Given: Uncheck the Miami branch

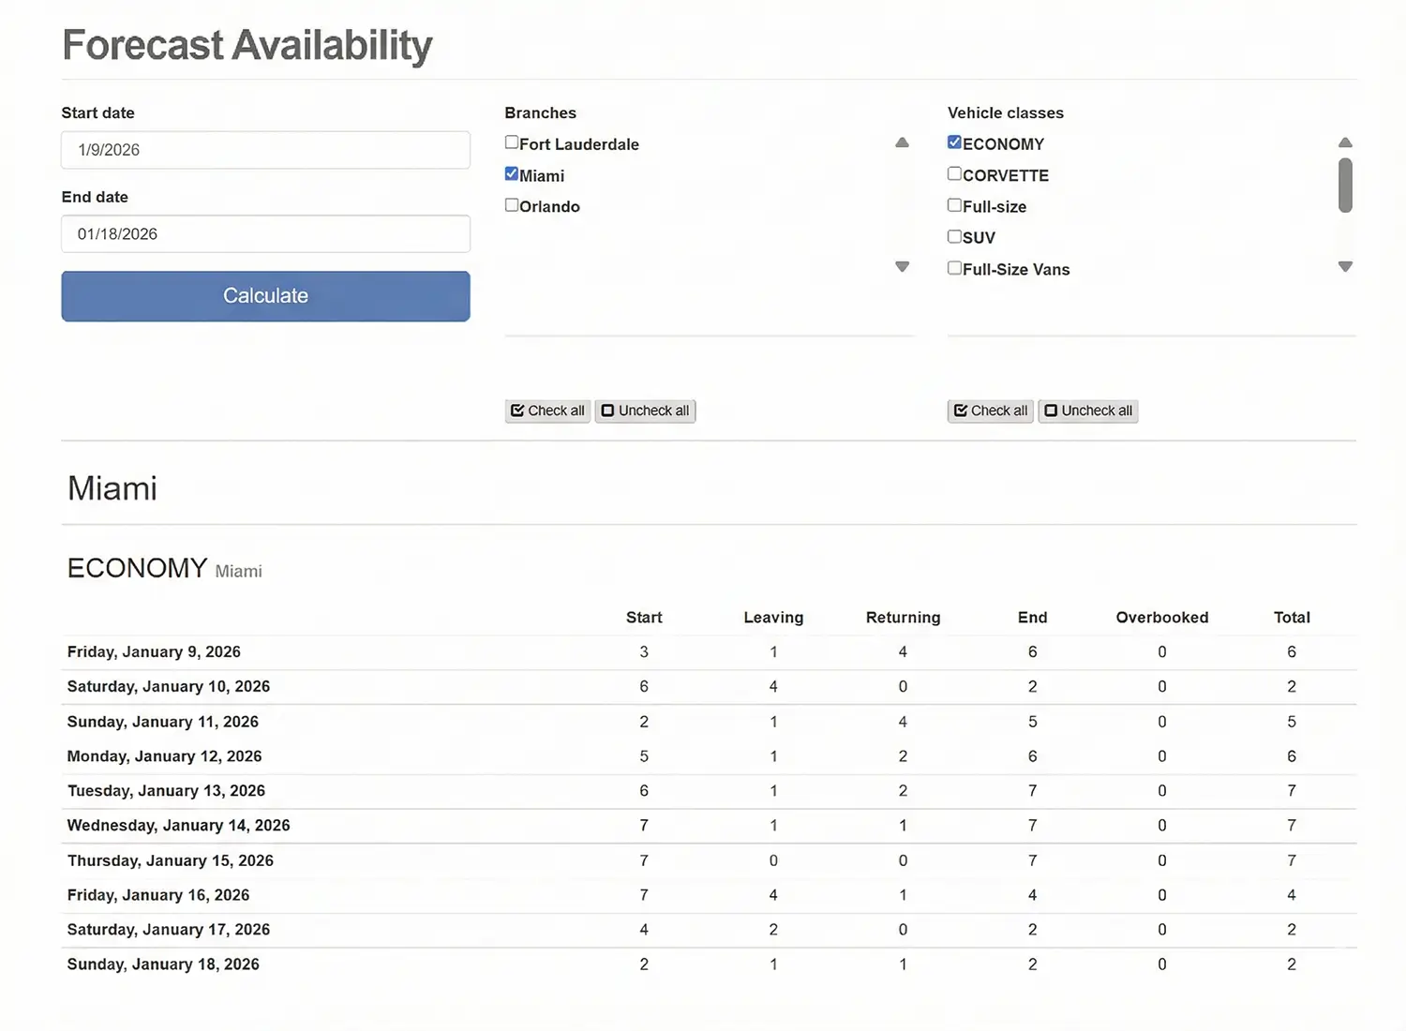Looking at the screenshot, I should click(512, 172).
